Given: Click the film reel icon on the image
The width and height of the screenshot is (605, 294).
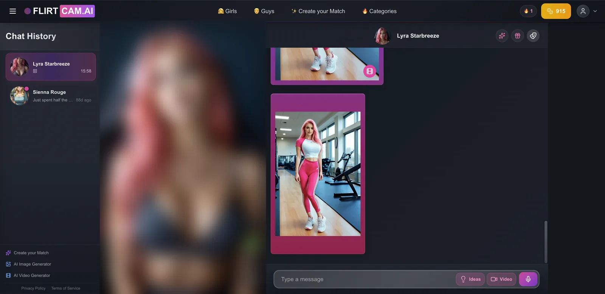Looking at the screenshot, I should [x=370, y=71].
